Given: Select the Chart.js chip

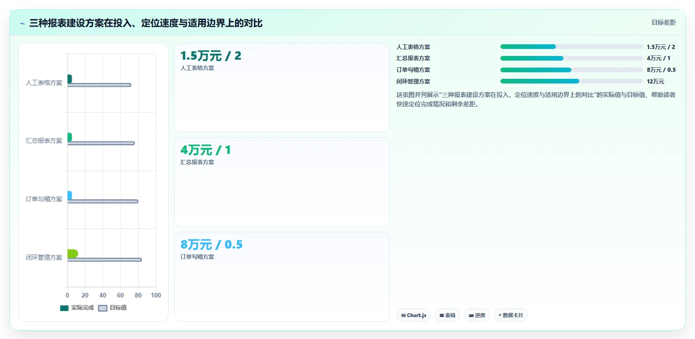Looking at the screenshot, I should 414,315.
